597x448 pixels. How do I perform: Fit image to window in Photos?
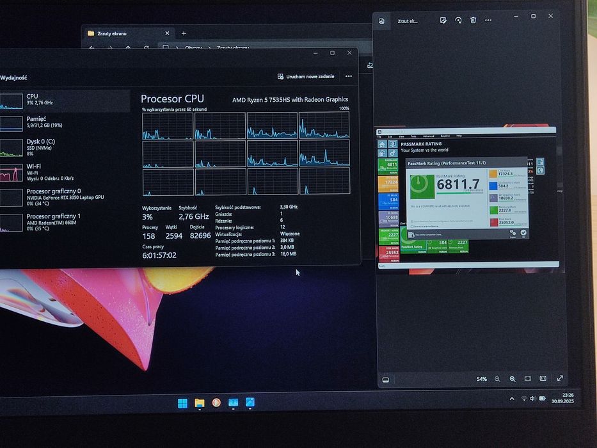click(x=528, y=379)
